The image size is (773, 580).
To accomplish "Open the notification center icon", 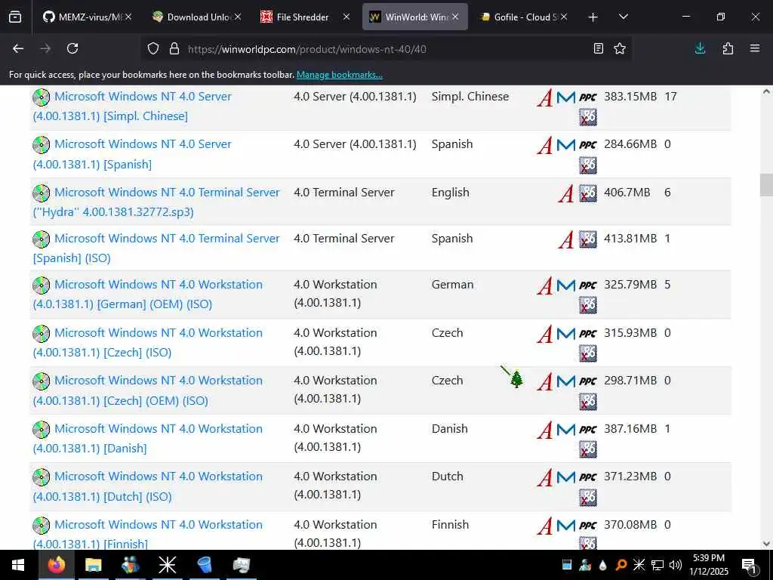I will 750,565.
